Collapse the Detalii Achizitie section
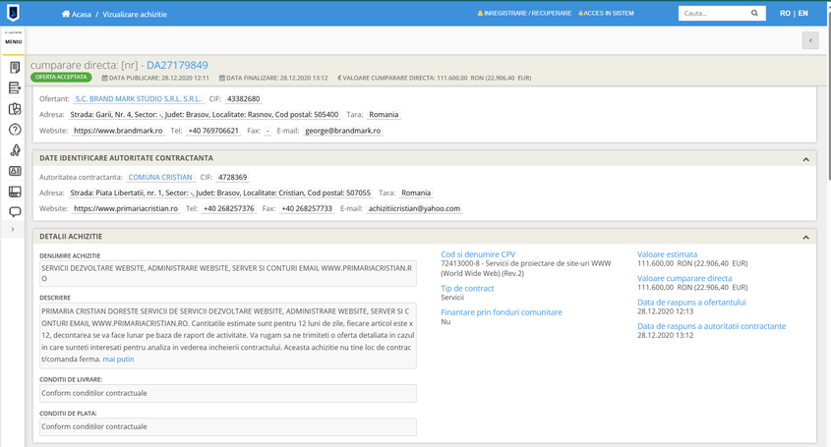This screenshot has width=831, height=447. pos(805,237)
